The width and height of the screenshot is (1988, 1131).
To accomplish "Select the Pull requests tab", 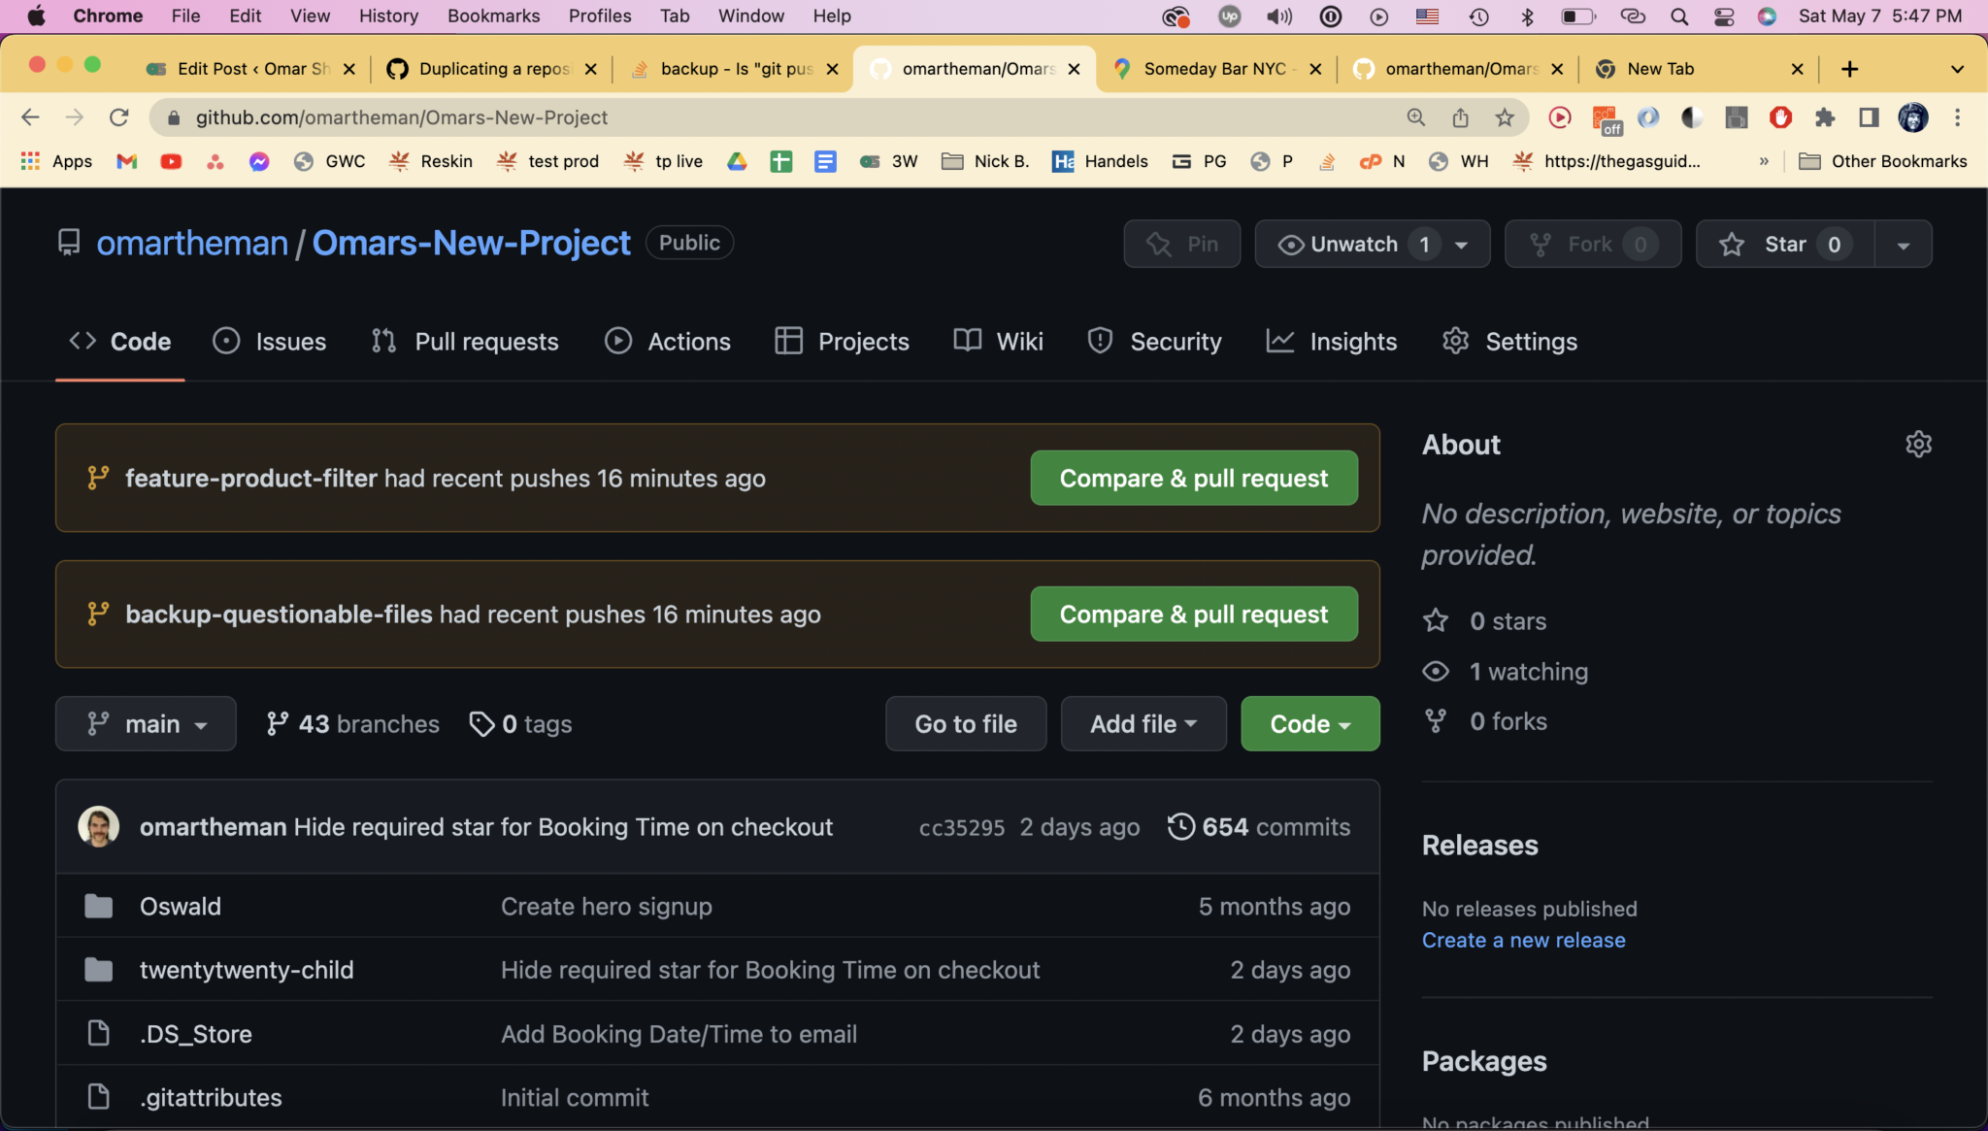I will tap(465, 341).
